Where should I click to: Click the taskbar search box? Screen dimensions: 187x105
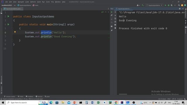[x=27, y=102]
